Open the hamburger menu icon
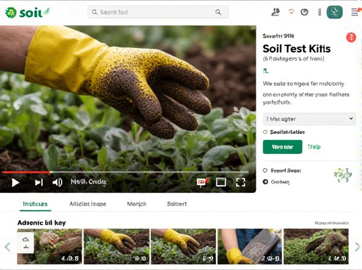 click(355, 12)
